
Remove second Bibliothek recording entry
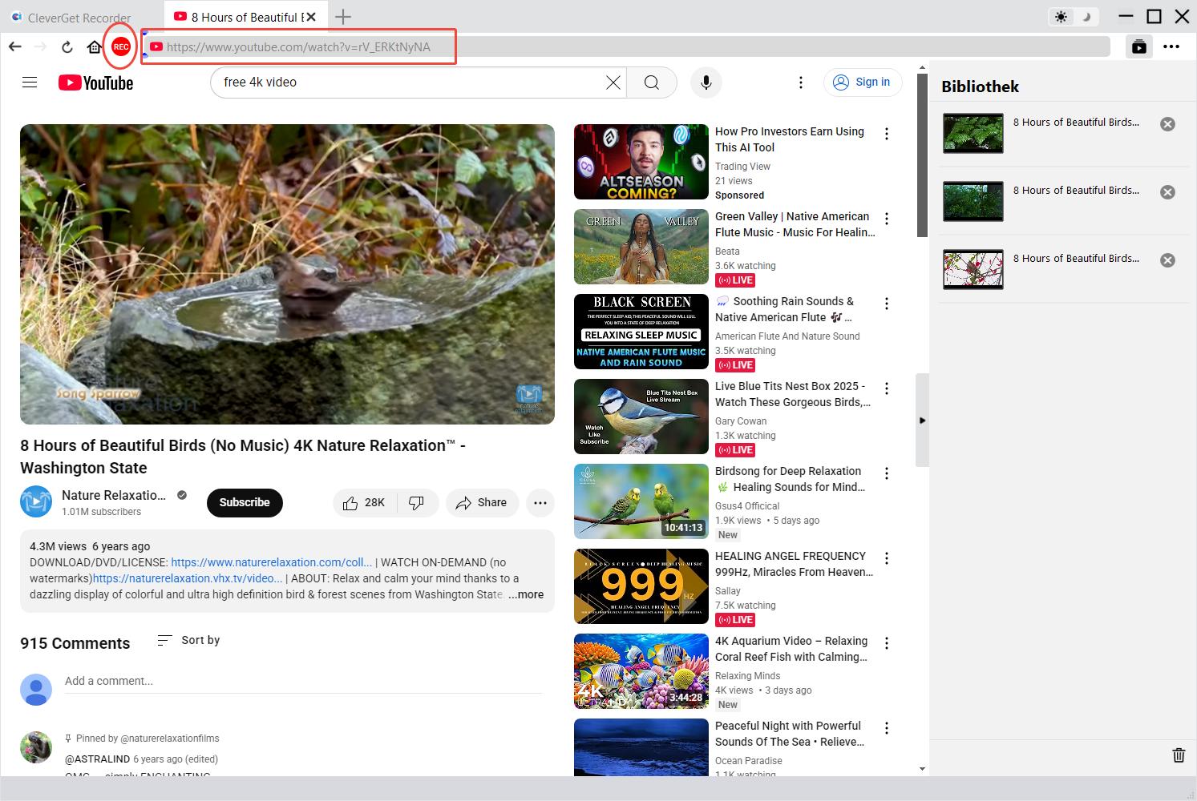coord(1168,192)
